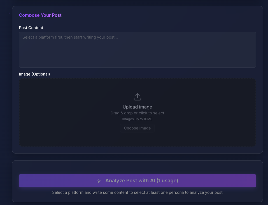Screen dimensions: 268x205
Task: Click the "Images up to 10MB" note
Action: pos(137,119)
